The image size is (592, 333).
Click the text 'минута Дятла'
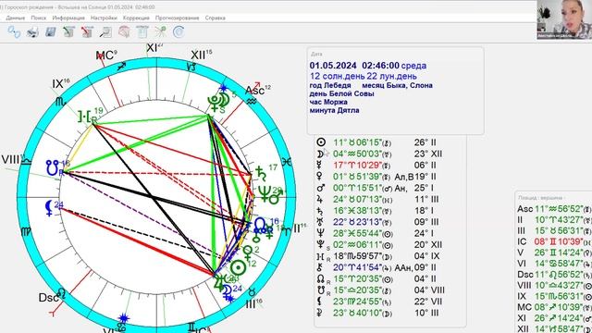335,110
